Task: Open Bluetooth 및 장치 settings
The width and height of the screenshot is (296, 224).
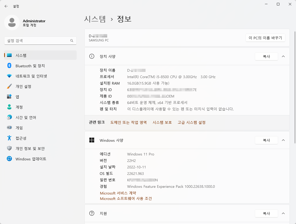Action: coord(40,66)
